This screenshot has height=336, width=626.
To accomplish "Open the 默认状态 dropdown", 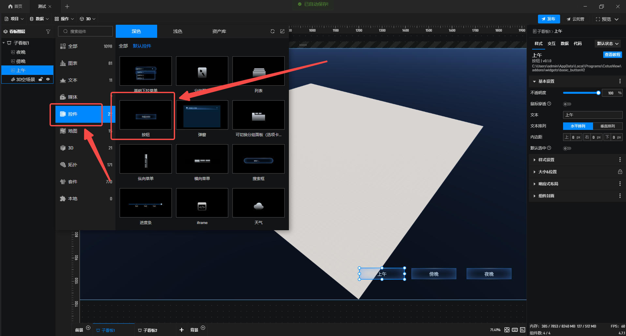I will (x=608, y=44).
